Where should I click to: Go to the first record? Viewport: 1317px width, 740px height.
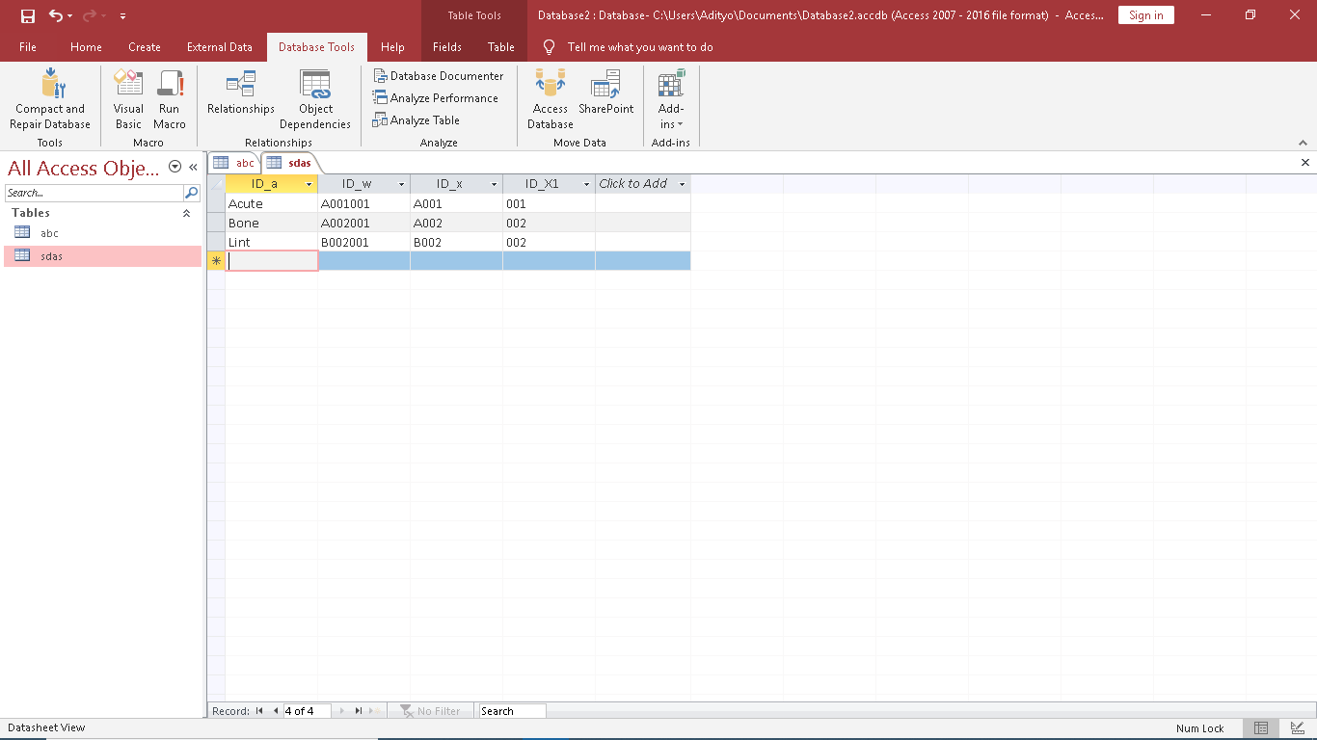pyautogui.click(x=259, y=711)
